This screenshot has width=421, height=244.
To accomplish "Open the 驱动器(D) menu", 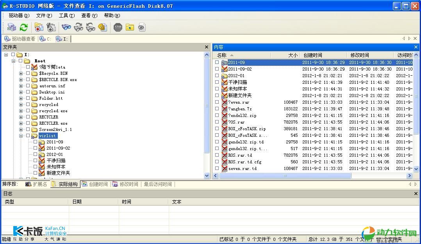I will pyautogui.click(x=19, y=16).
